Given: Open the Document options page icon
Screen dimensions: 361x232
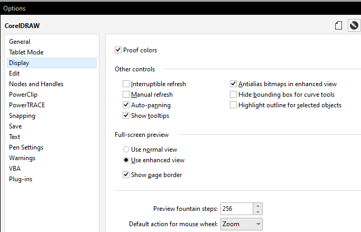Looking at the screenshot, I should pyautogui.click(x=338, y=25).
